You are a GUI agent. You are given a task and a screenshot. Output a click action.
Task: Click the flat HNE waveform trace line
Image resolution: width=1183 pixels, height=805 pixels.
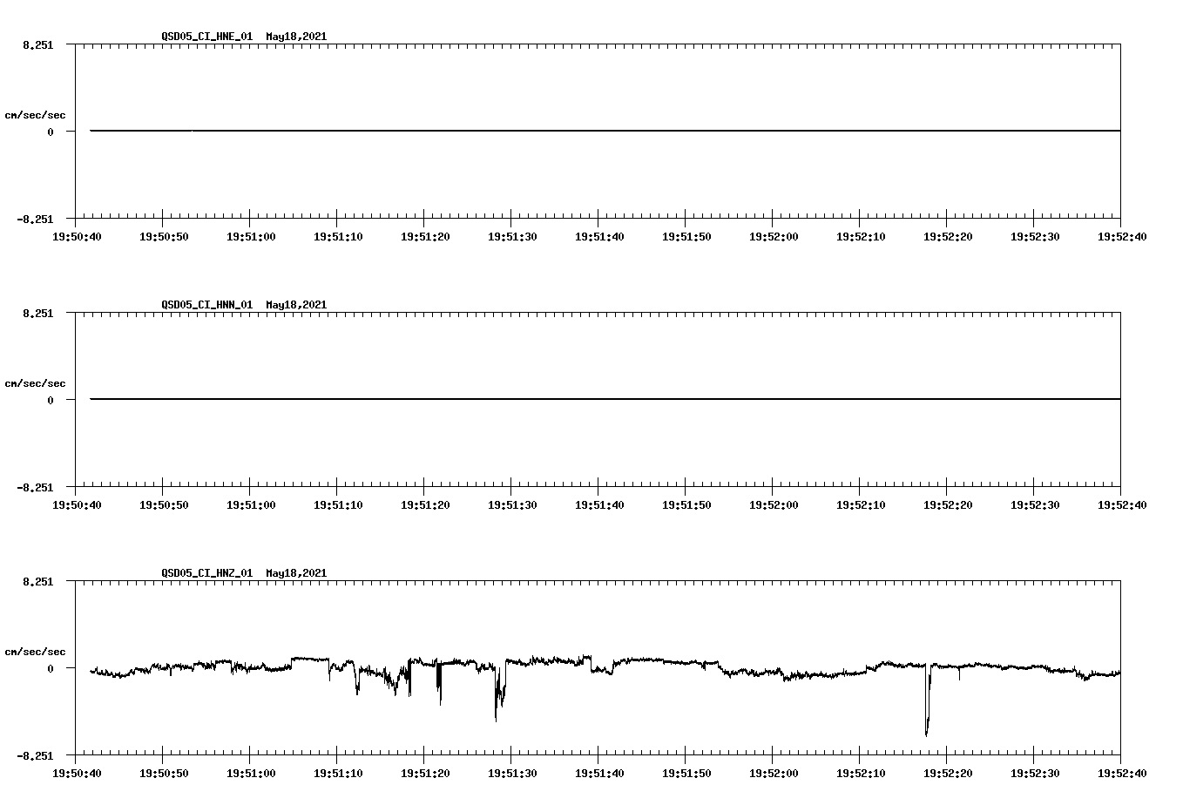[x=523, y=131]
